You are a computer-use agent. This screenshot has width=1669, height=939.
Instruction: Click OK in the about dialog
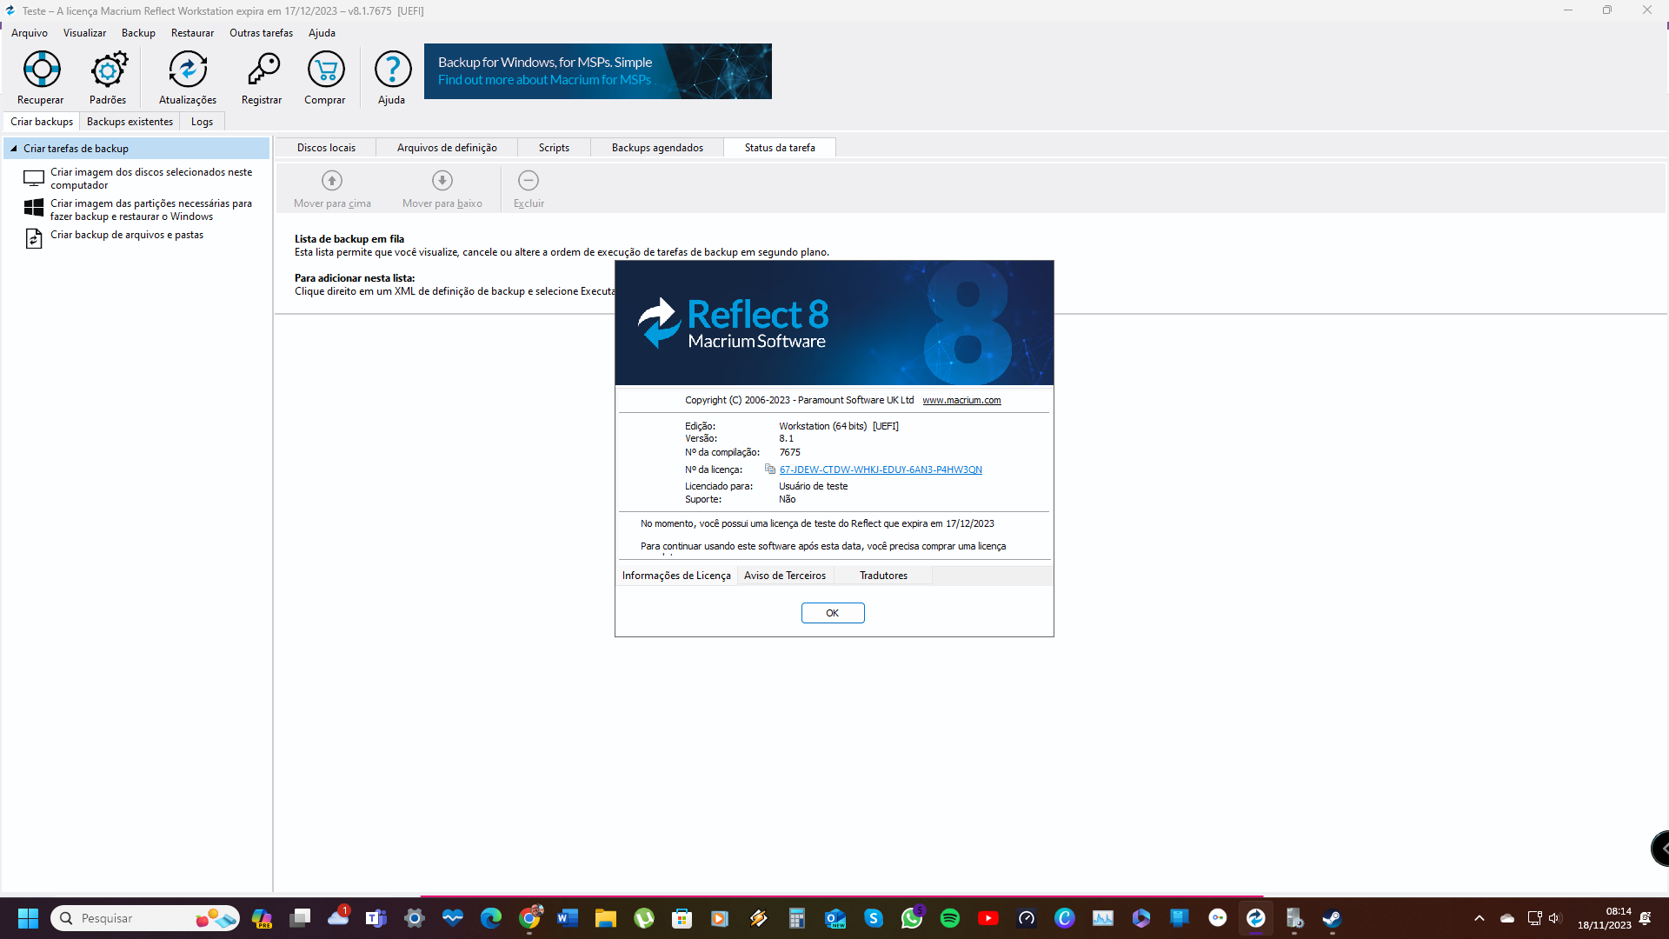(833, 613)
